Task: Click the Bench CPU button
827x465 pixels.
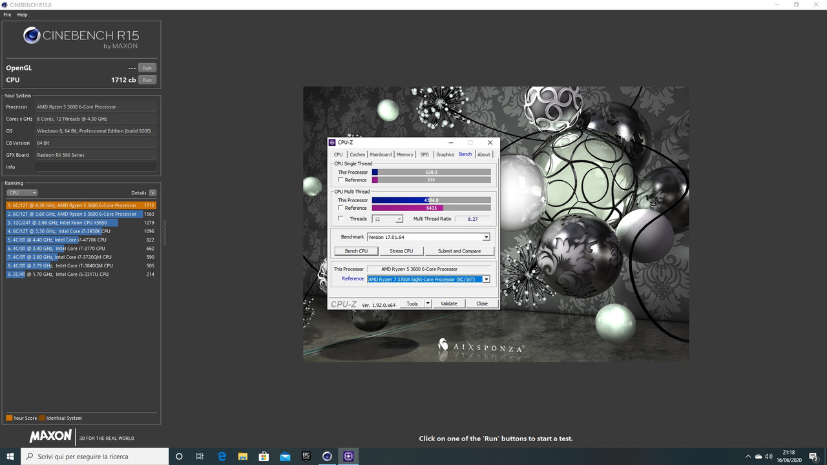Action: 356,251
